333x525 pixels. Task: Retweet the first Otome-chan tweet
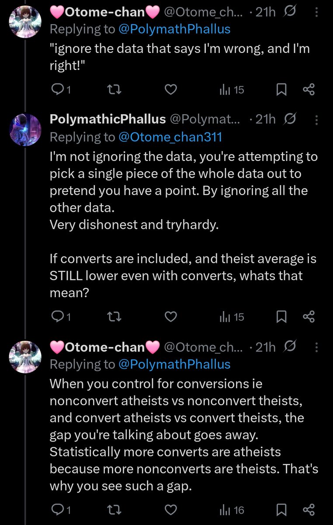[114, 90]
